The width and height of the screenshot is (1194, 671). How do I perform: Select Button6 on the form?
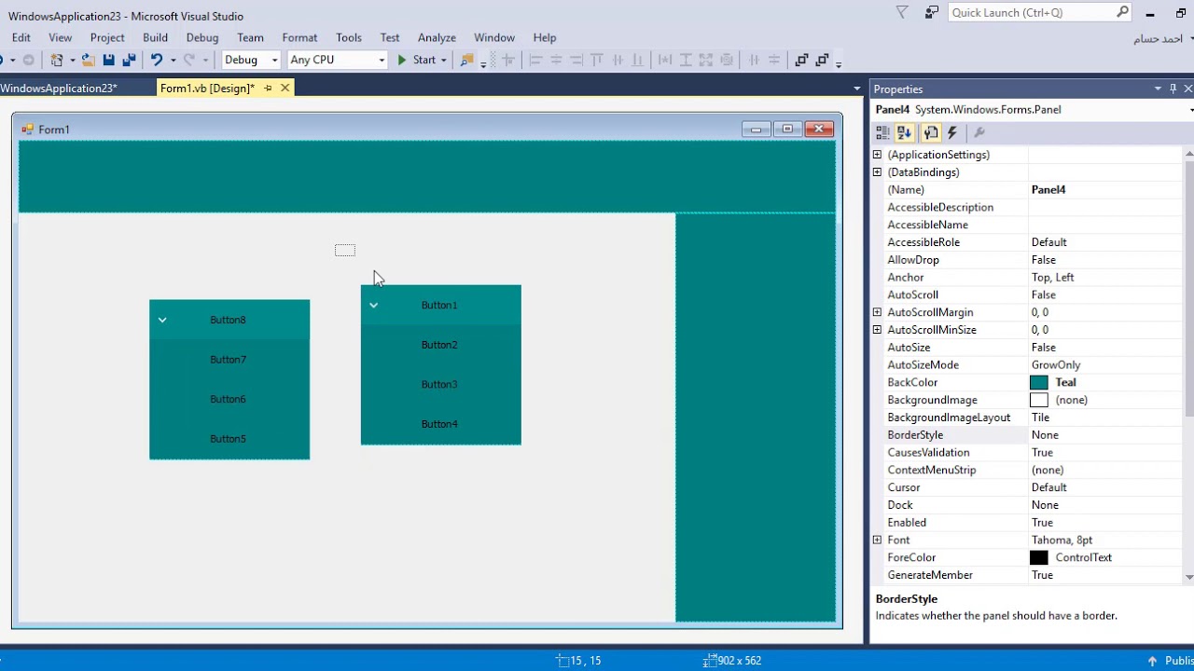(229, 399)
